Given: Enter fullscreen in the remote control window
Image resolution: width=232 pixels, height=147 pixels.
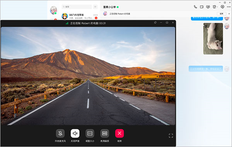Looking at the screenshot, I should click(171, 136).
